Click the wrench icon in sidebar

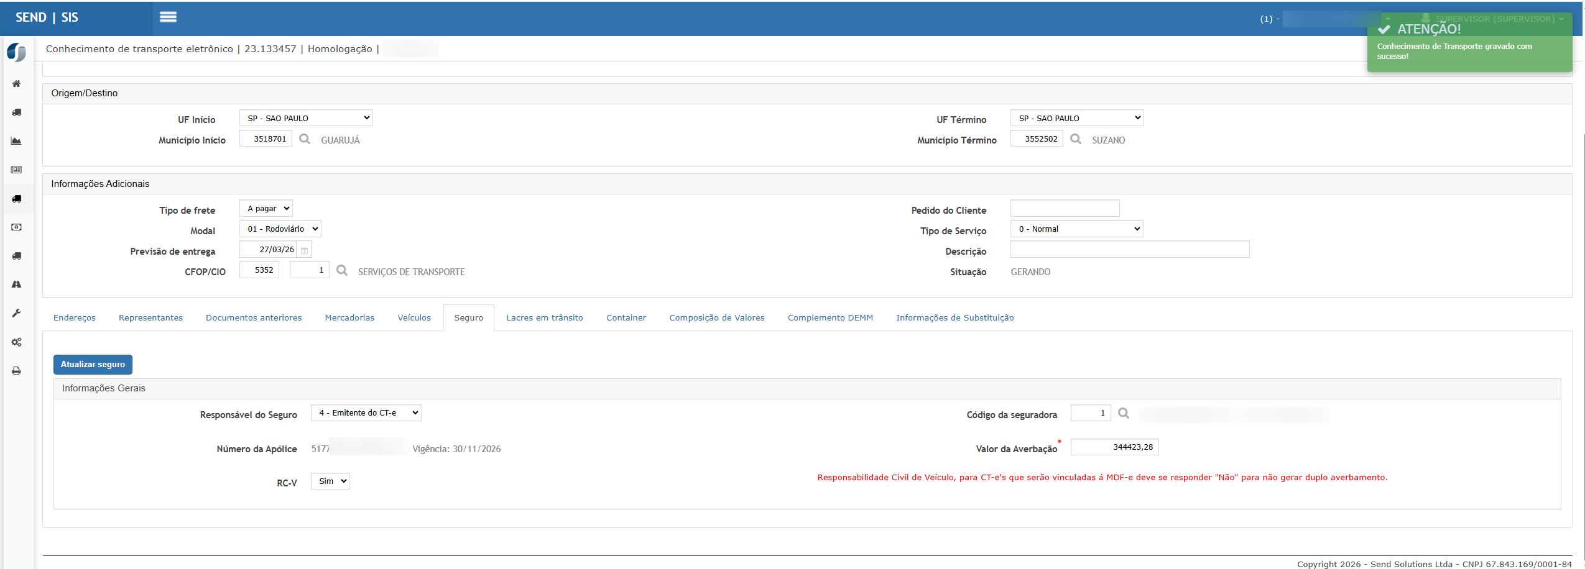(x=17, y=313)
